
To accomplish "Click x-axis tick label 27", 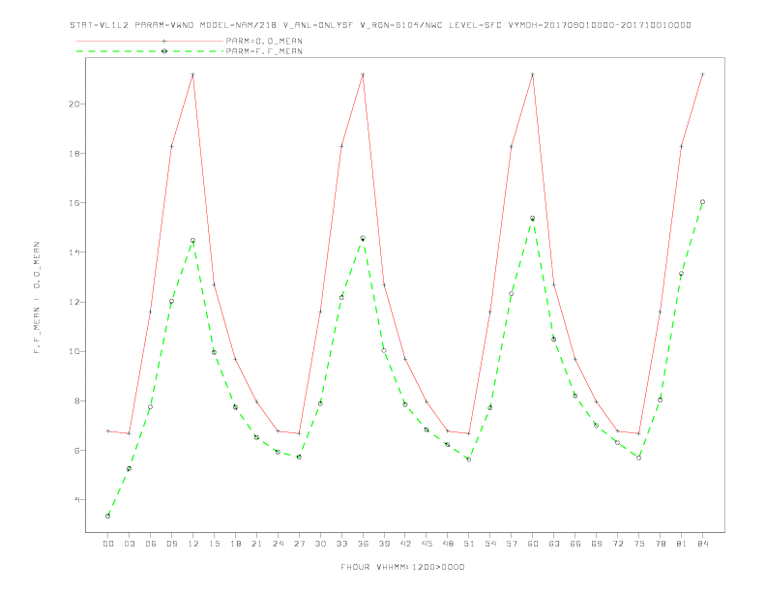I will point(299,544).
